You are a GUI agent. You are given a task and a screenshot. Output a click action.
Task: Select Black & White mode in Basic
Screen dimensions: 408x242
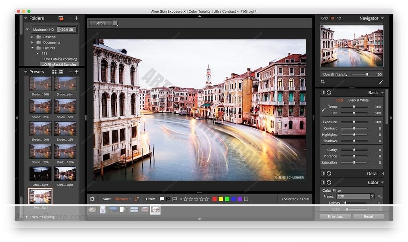coord(358,100)
